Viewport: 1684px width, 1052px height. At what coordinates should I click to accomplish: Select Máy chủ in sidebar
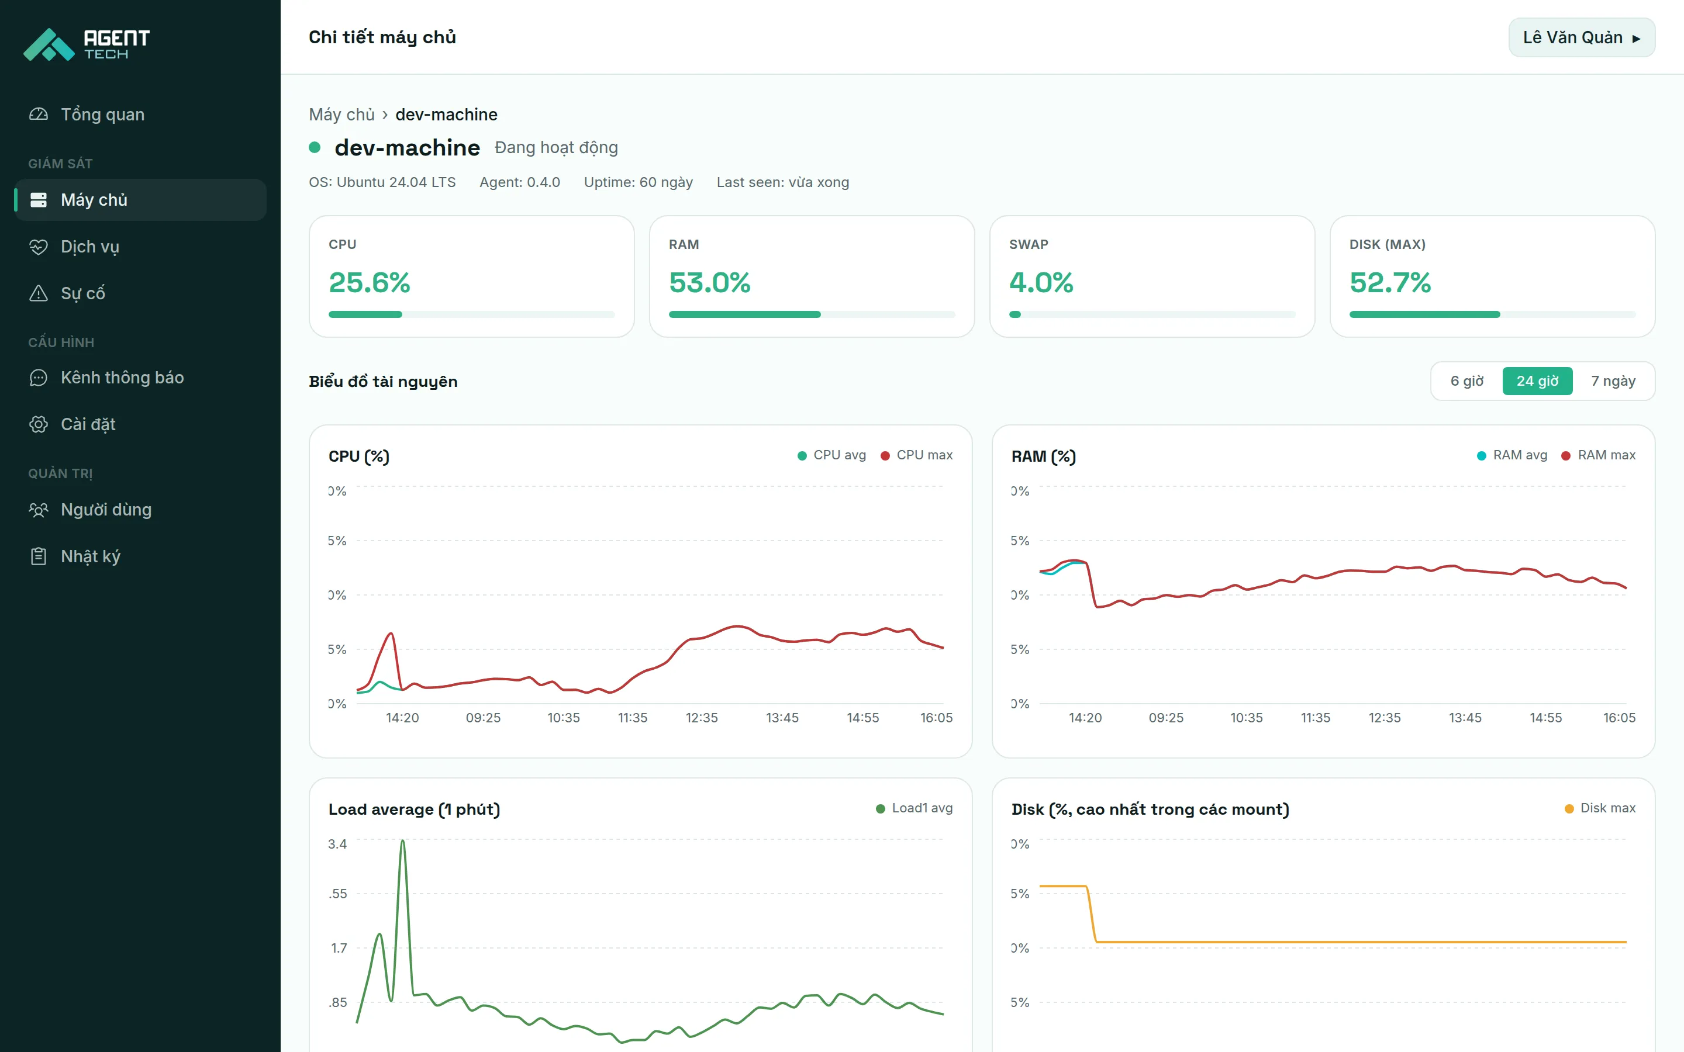click(x=140, y=200)
